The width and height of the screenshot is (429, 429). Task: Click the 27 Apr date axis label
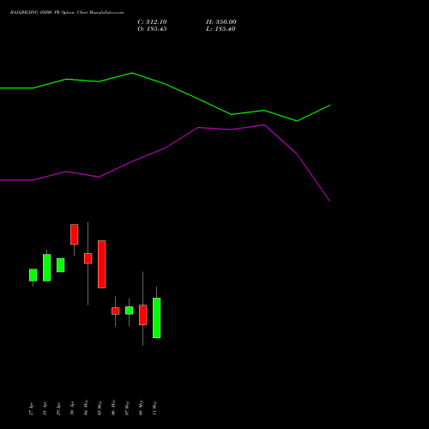pos(31,408)
